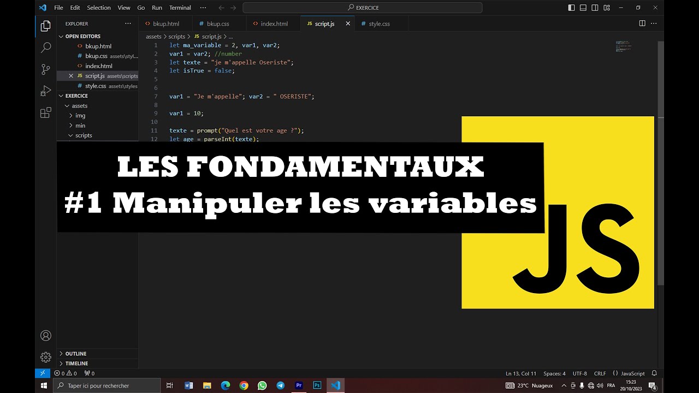Open Microsoft Edge from taskbar
The height and width of the screenshot is (393, 699).
click(x=226, y=385)
